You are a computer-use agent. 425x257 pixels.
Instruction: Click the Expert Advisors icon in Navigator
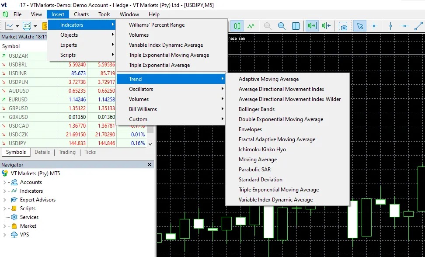pyautogui.click(x=14, y=200)
